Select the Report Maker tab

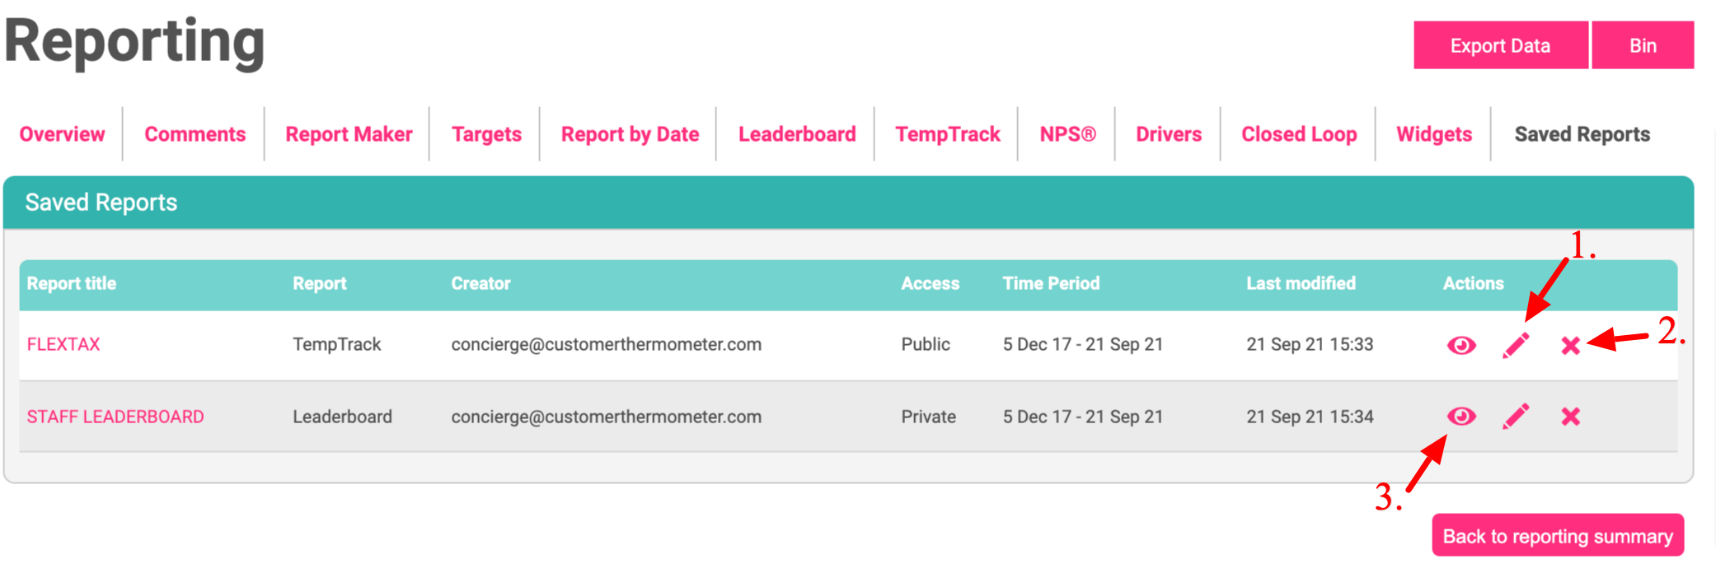(x=349, y=134)
